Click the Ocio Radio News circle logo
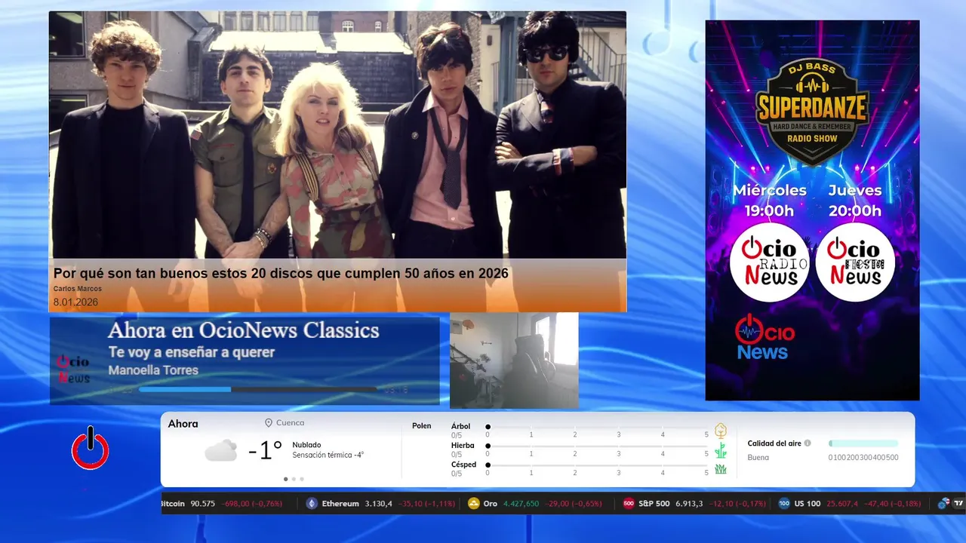966x543 pixels. pyautogui.click(x=769, y=262)
